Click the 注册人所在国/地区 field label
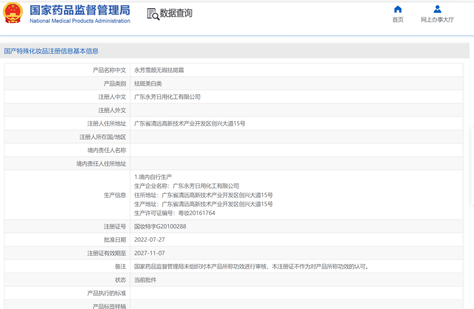 click(x=103, y=137)
